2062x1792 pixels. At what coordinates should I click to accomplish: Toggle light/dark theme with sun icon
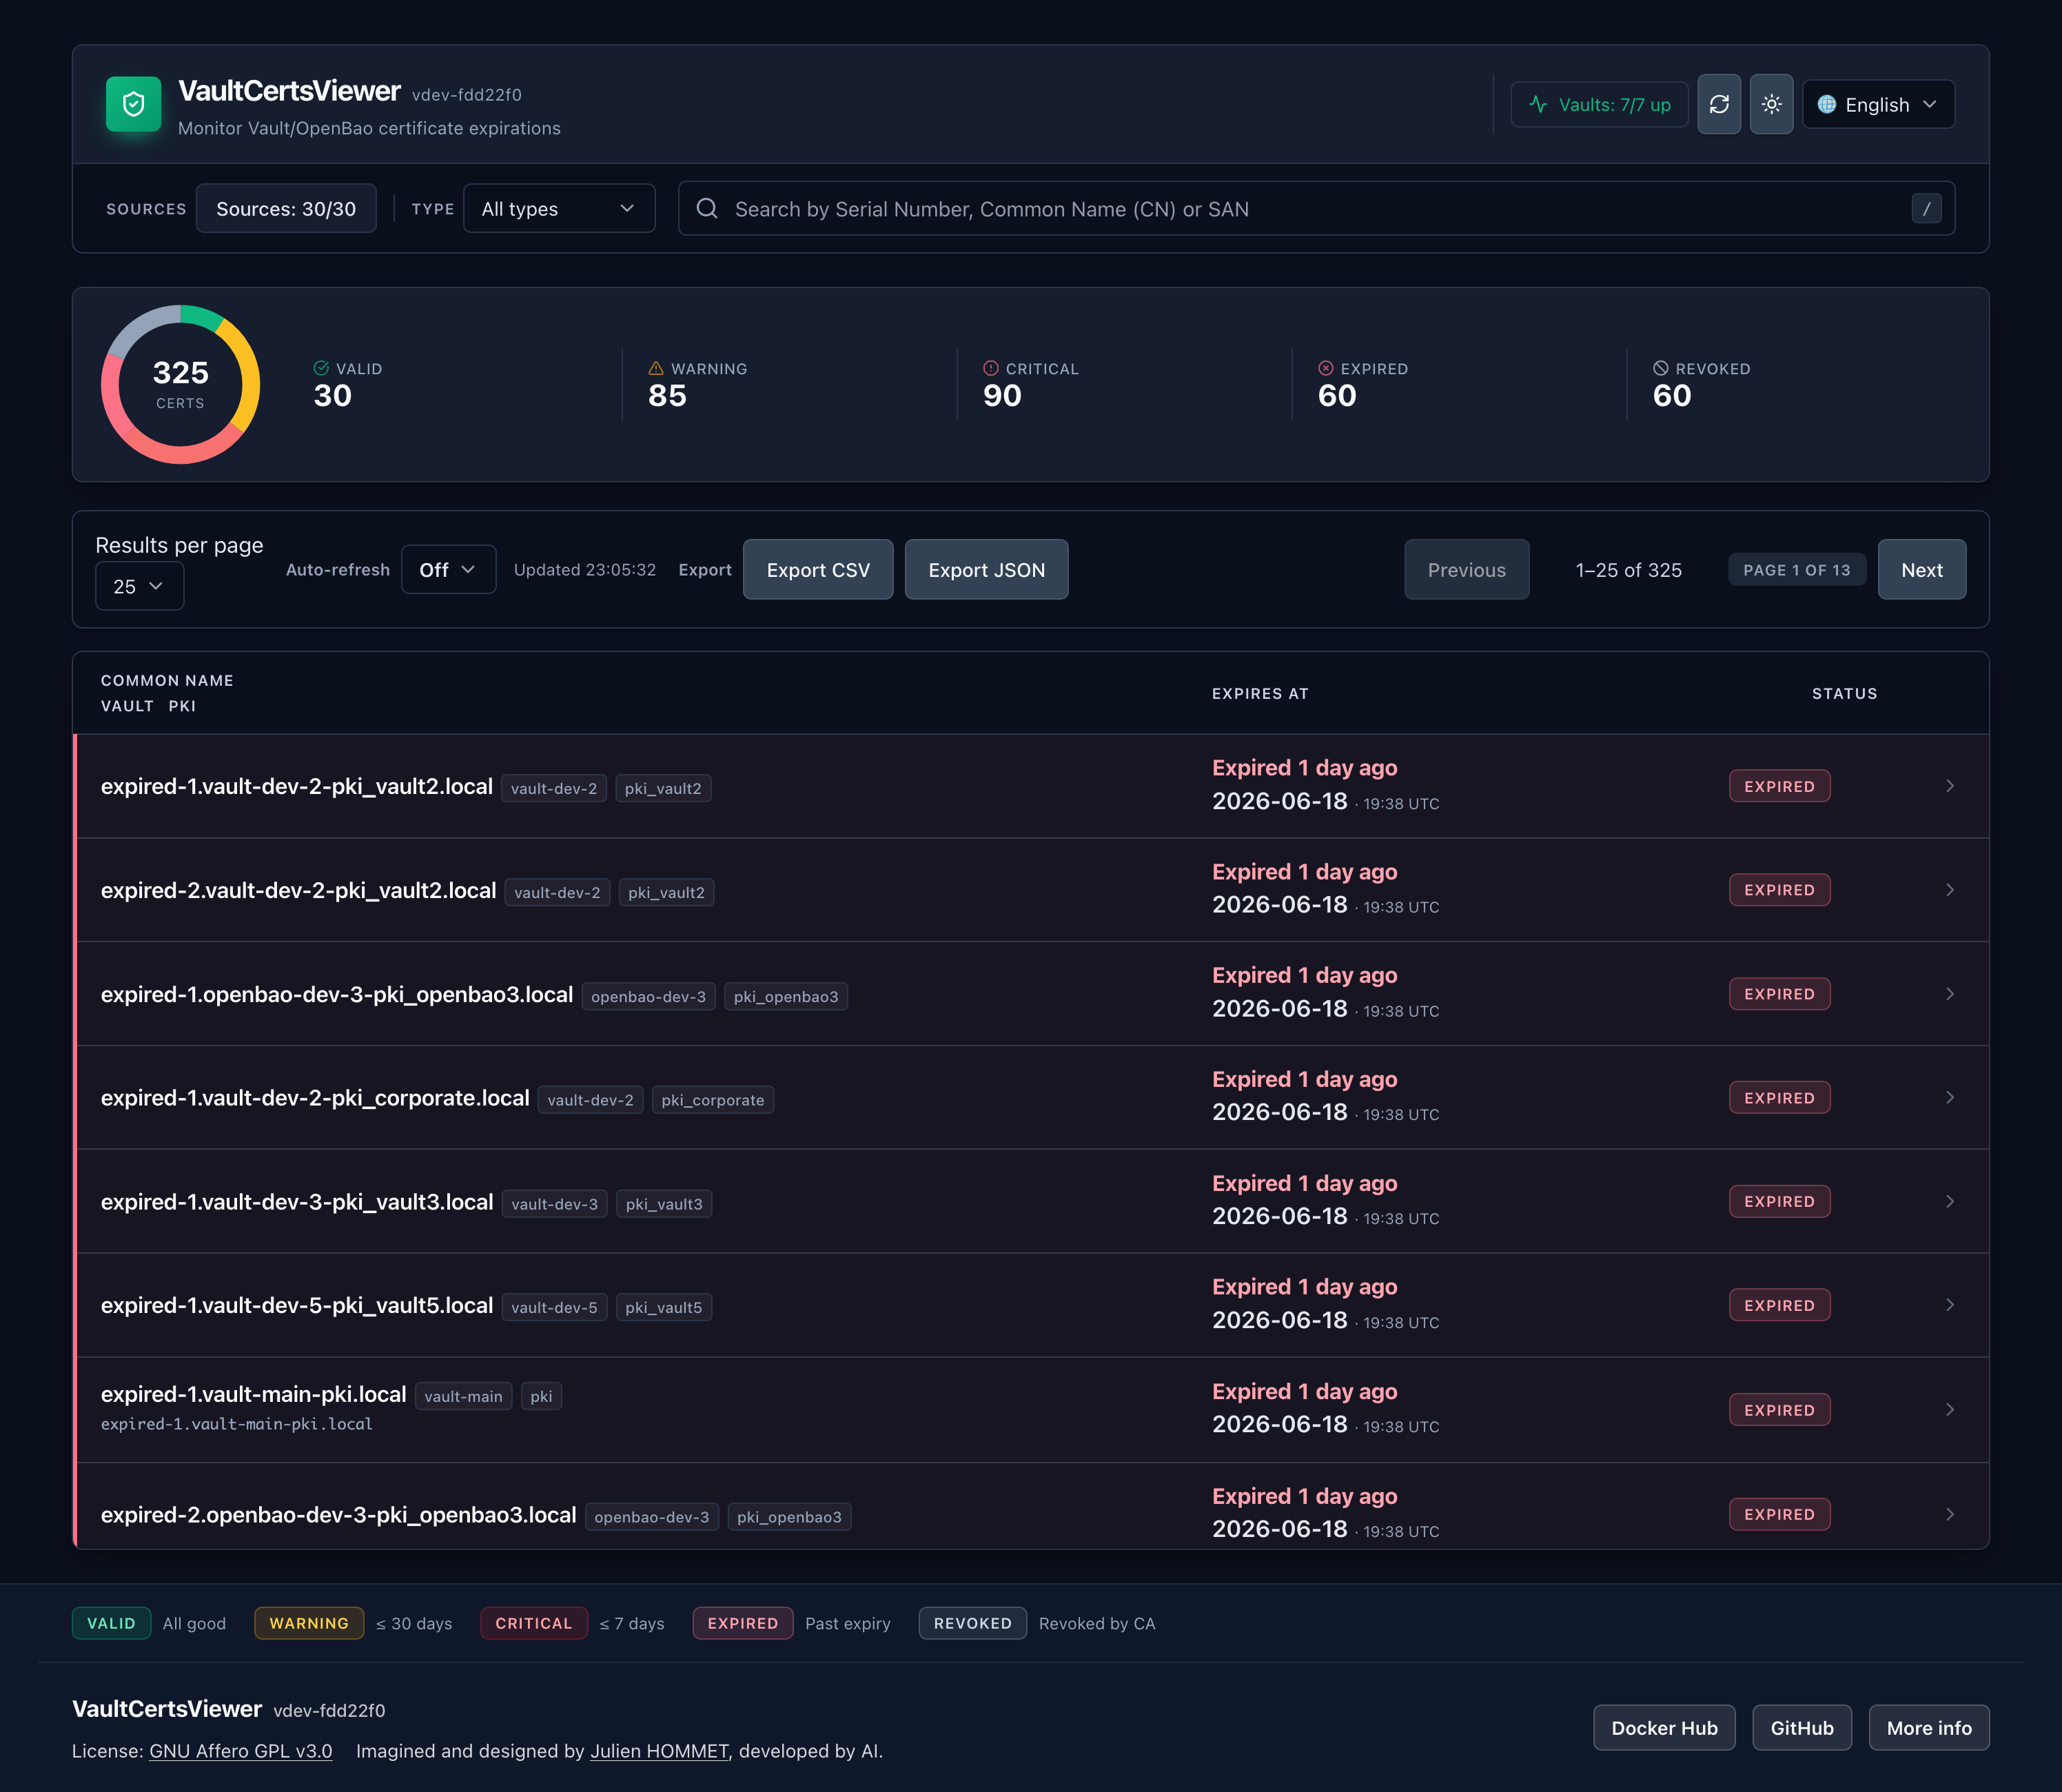1771,104
